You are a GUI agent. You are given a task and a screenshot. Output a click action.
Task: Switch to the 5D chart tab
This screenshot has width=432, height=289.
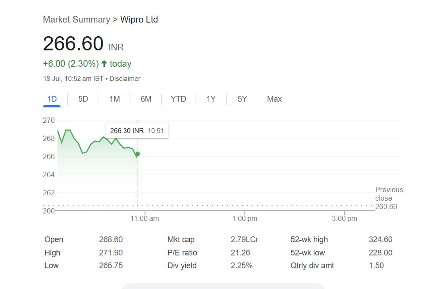click(83, 99)
